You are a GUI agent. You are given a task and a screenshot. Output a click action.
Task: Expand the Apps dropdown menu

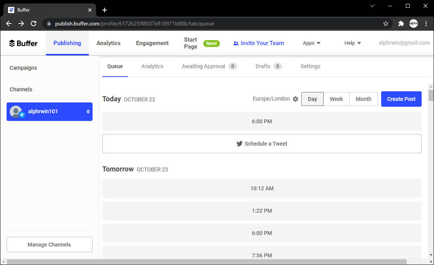tap(312, 43)
